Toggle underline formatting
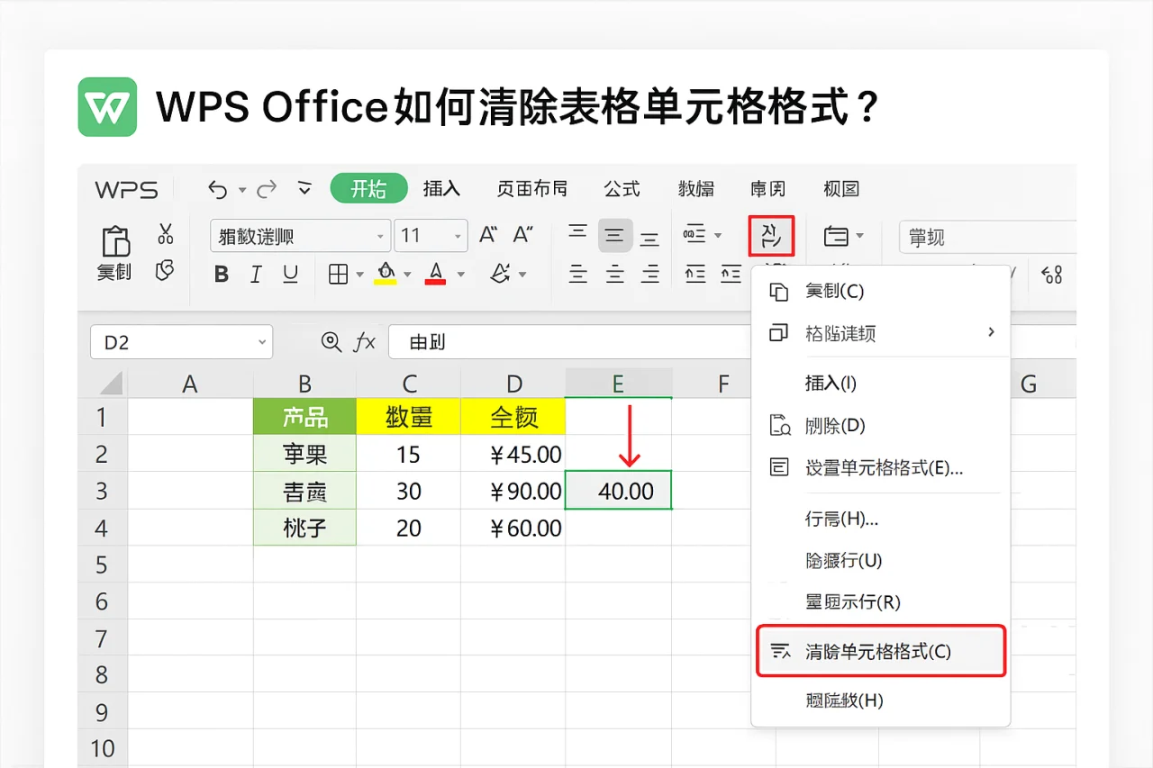The width and height of the screenshot is (1153, 768). [289, 275]
